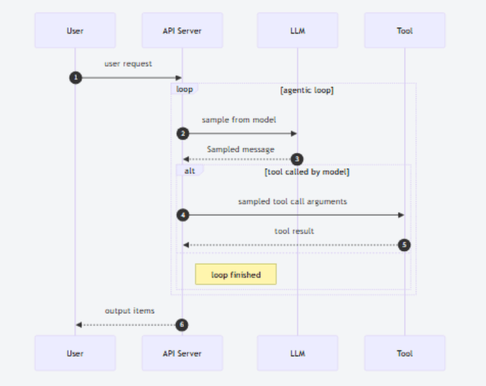Click the bottom User participant box

pyautogui.click(x=75, y=353)
